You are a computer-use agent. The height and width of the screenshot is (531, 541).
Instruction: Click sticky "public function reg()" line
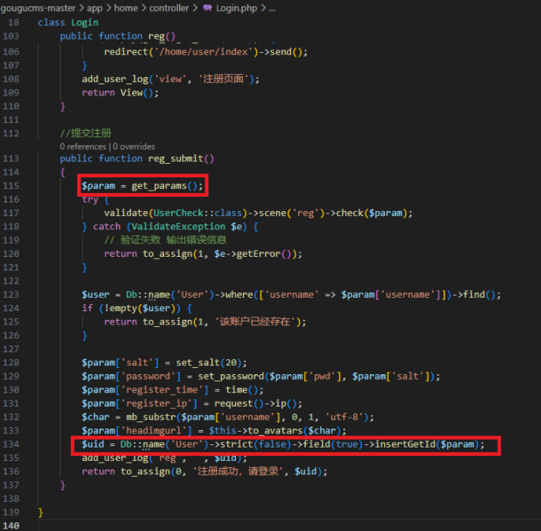[x=117, y=36]
